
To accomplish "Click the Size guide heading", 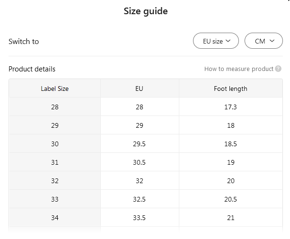I will pyautogui.click(x=146, y=11).
